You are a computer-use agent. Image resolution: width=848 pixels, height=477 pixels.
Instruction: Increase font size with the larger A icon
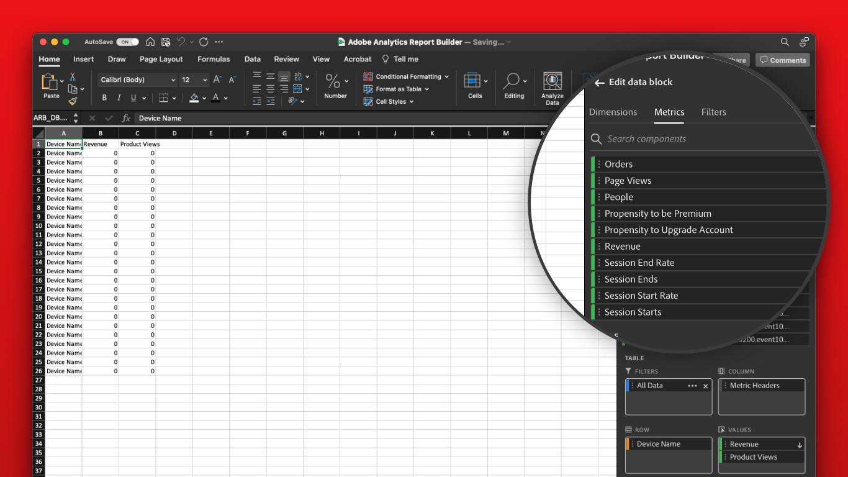coord(217,79)
